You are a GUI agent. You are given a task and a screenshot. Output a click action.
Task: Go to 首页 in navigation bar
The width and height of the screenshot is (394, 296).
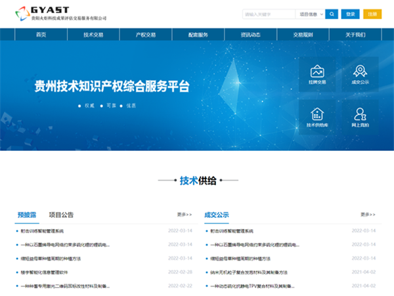coord(41,34)
